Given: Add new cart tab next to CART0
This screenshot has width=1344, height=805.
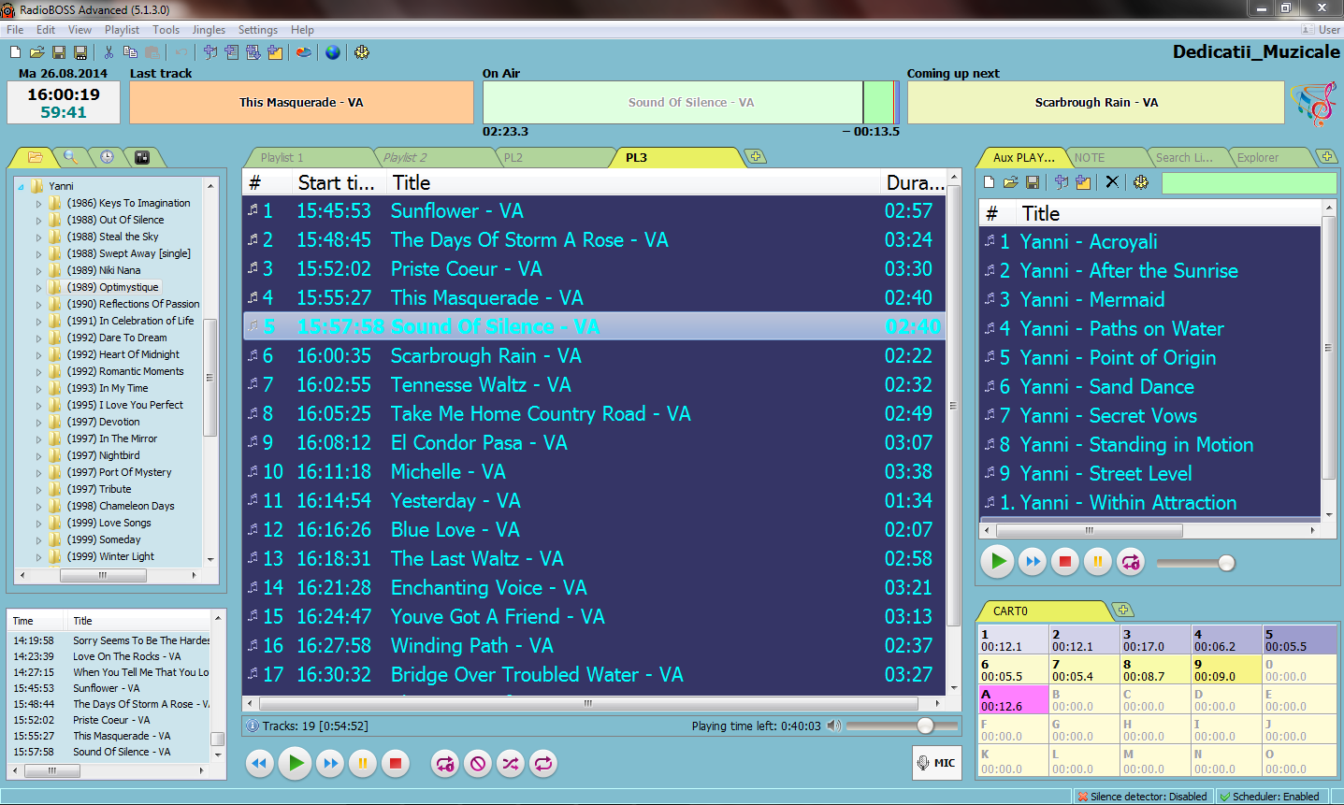Looking at the screenshot, I should 1123,611.
